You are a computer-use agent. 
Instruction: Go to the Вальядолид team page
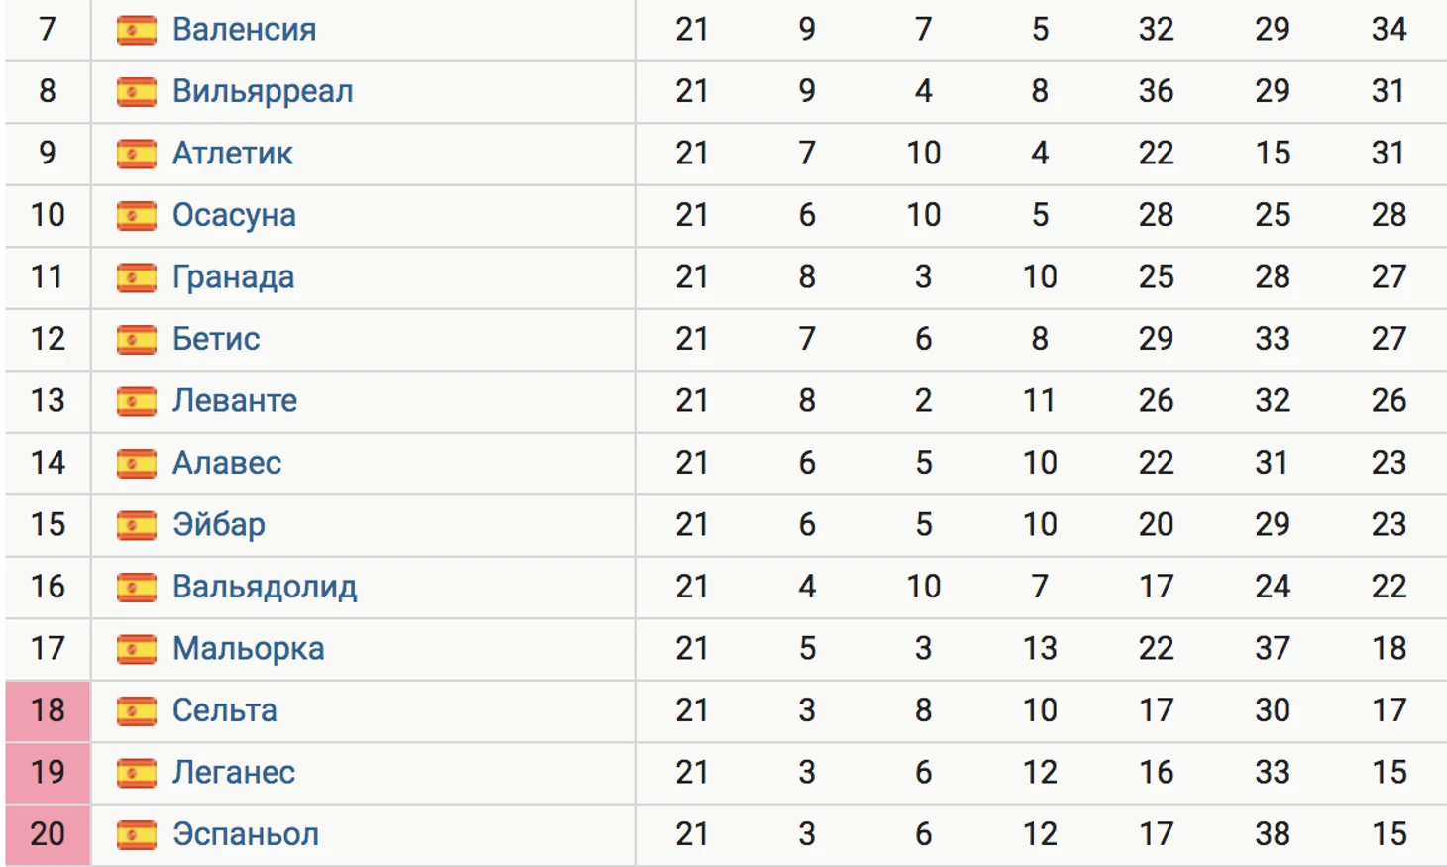(265, 588)
